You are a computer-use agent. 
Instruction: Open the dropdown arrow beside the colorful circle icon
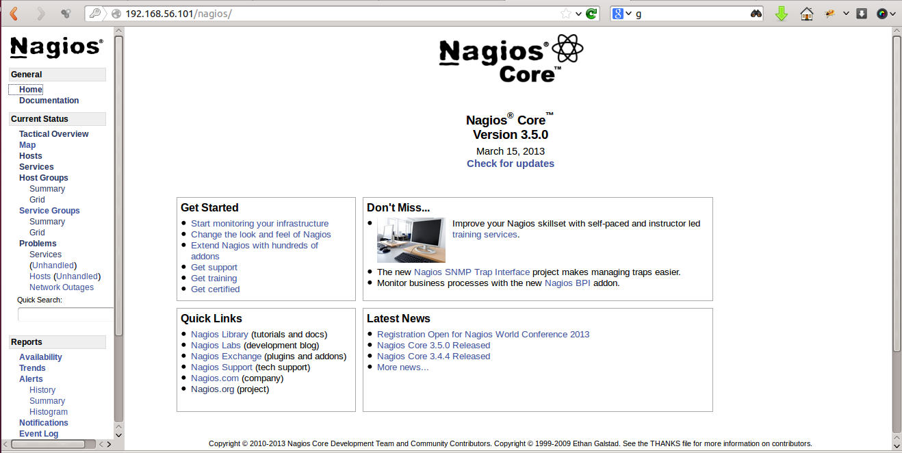(894, 14)
